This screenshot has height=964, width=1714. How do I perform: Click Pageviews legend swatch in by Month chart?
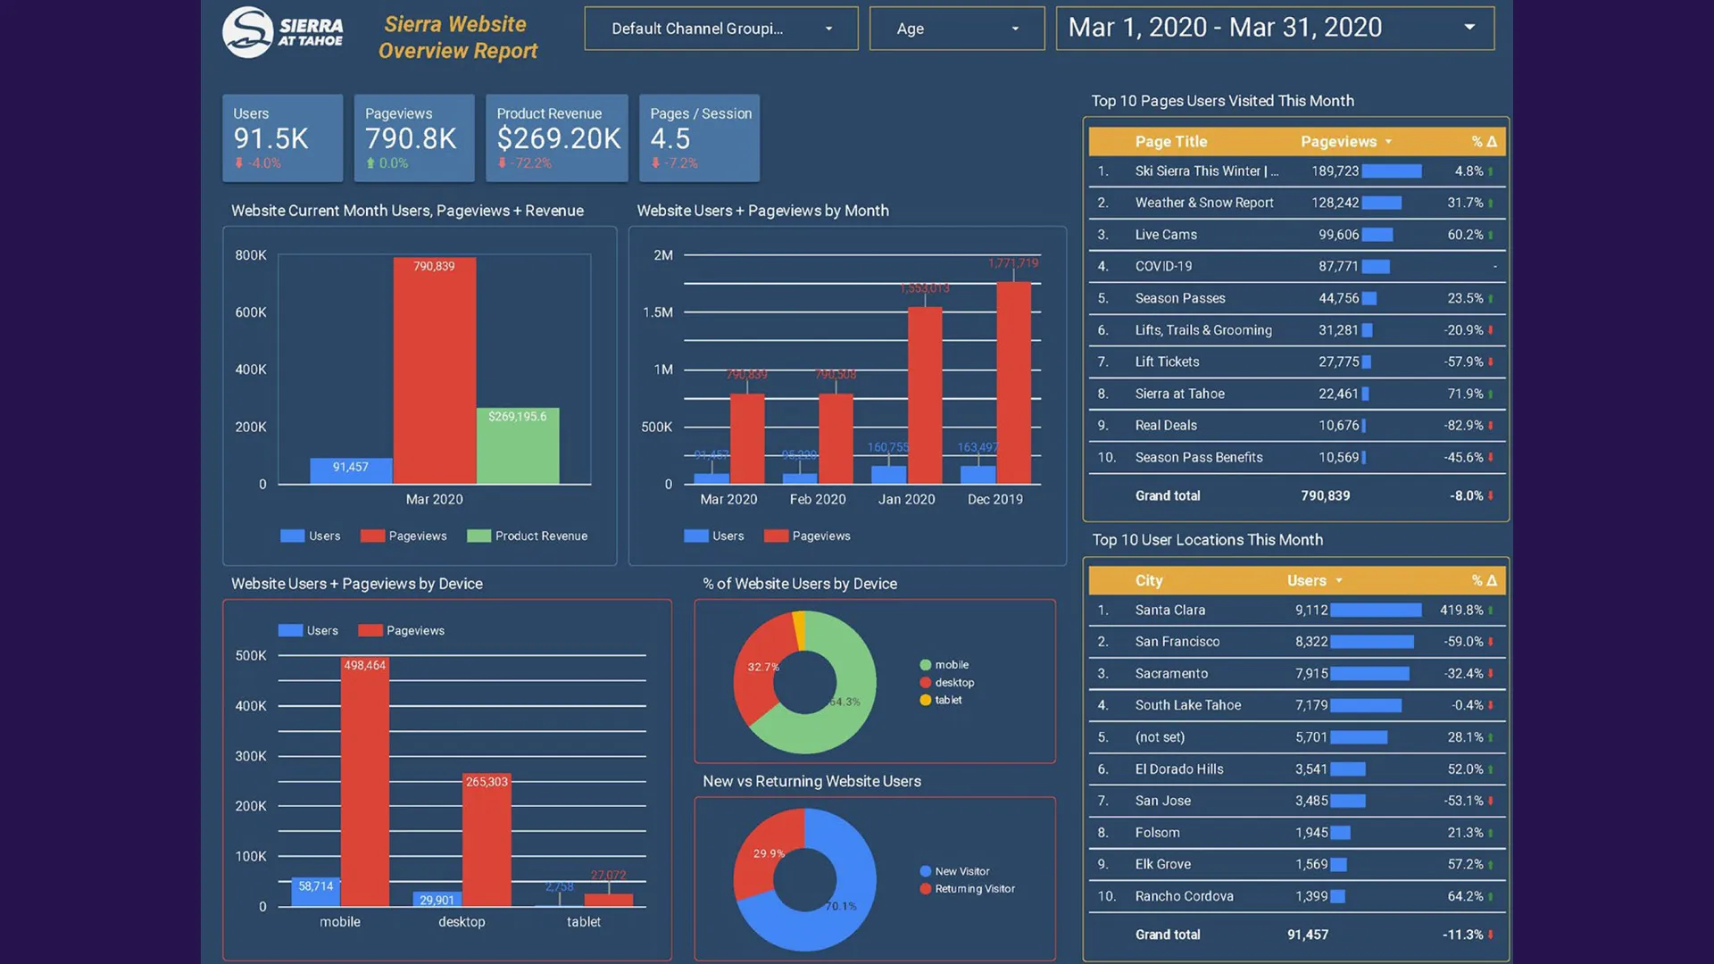[x=777, y=536]
